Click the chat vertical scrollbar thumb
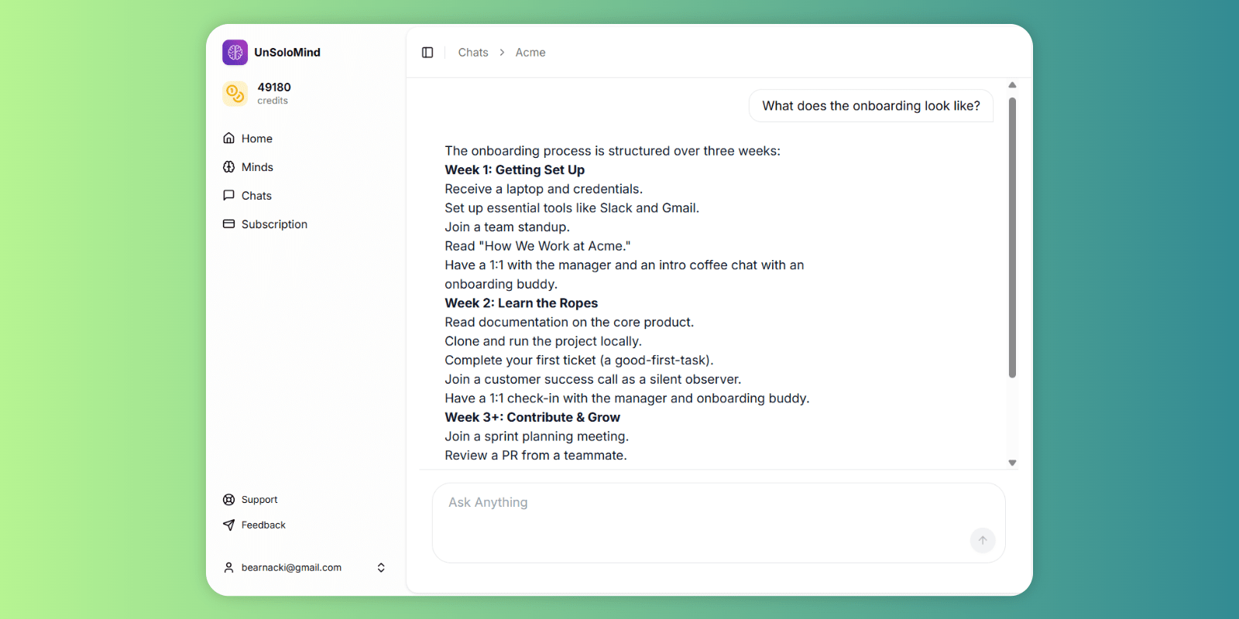Image resolution: width=1239 pixels, height=619 pixels. point(1012,237)
